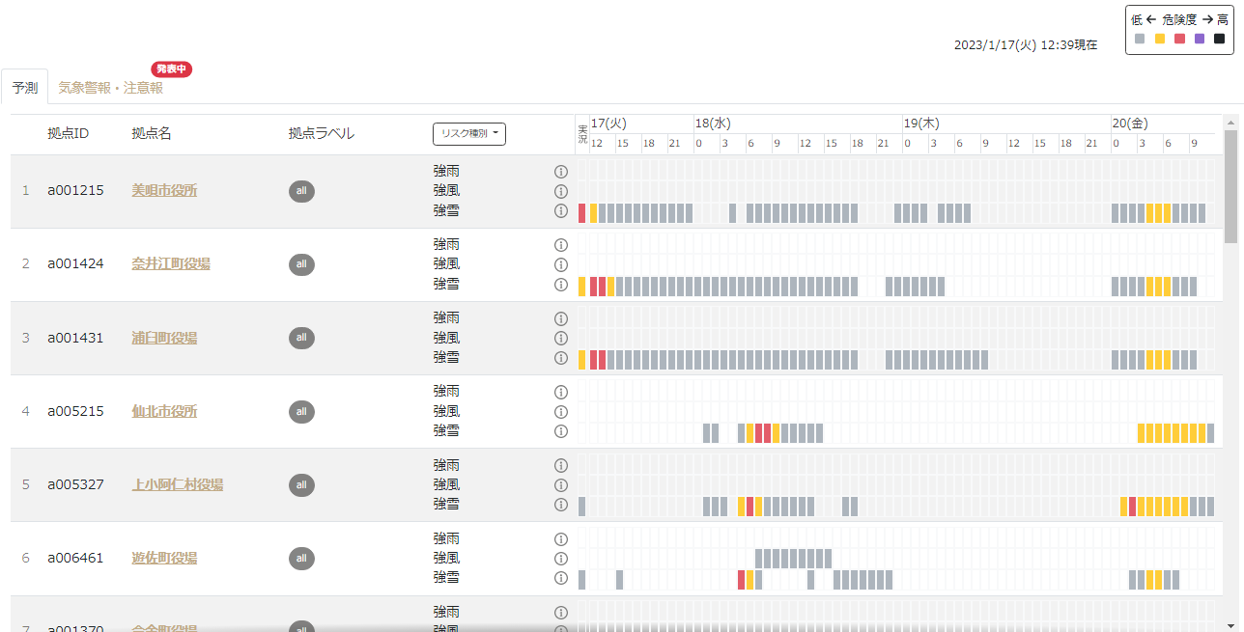Open the リスク種別 dropdown filter
The width and height of the screenshot is (1244, 632).
click(x=469, y=134)
